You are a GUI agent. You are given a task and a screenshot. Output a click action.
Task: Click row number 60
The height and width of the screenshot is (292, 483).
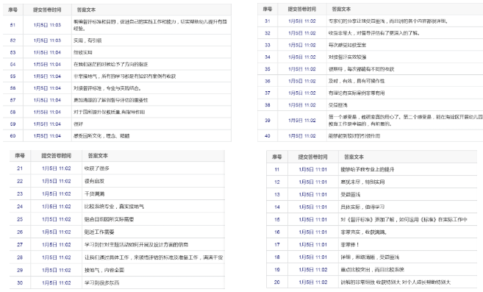pos(12,136)
